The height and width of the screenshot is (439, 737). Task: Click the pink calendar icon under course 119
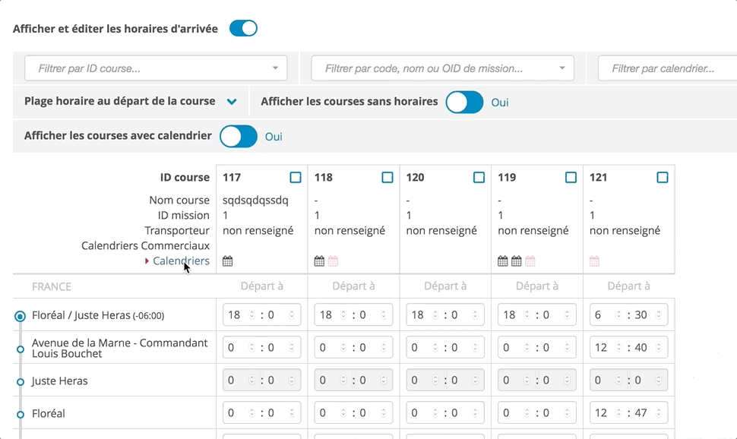tap(530, 261)
